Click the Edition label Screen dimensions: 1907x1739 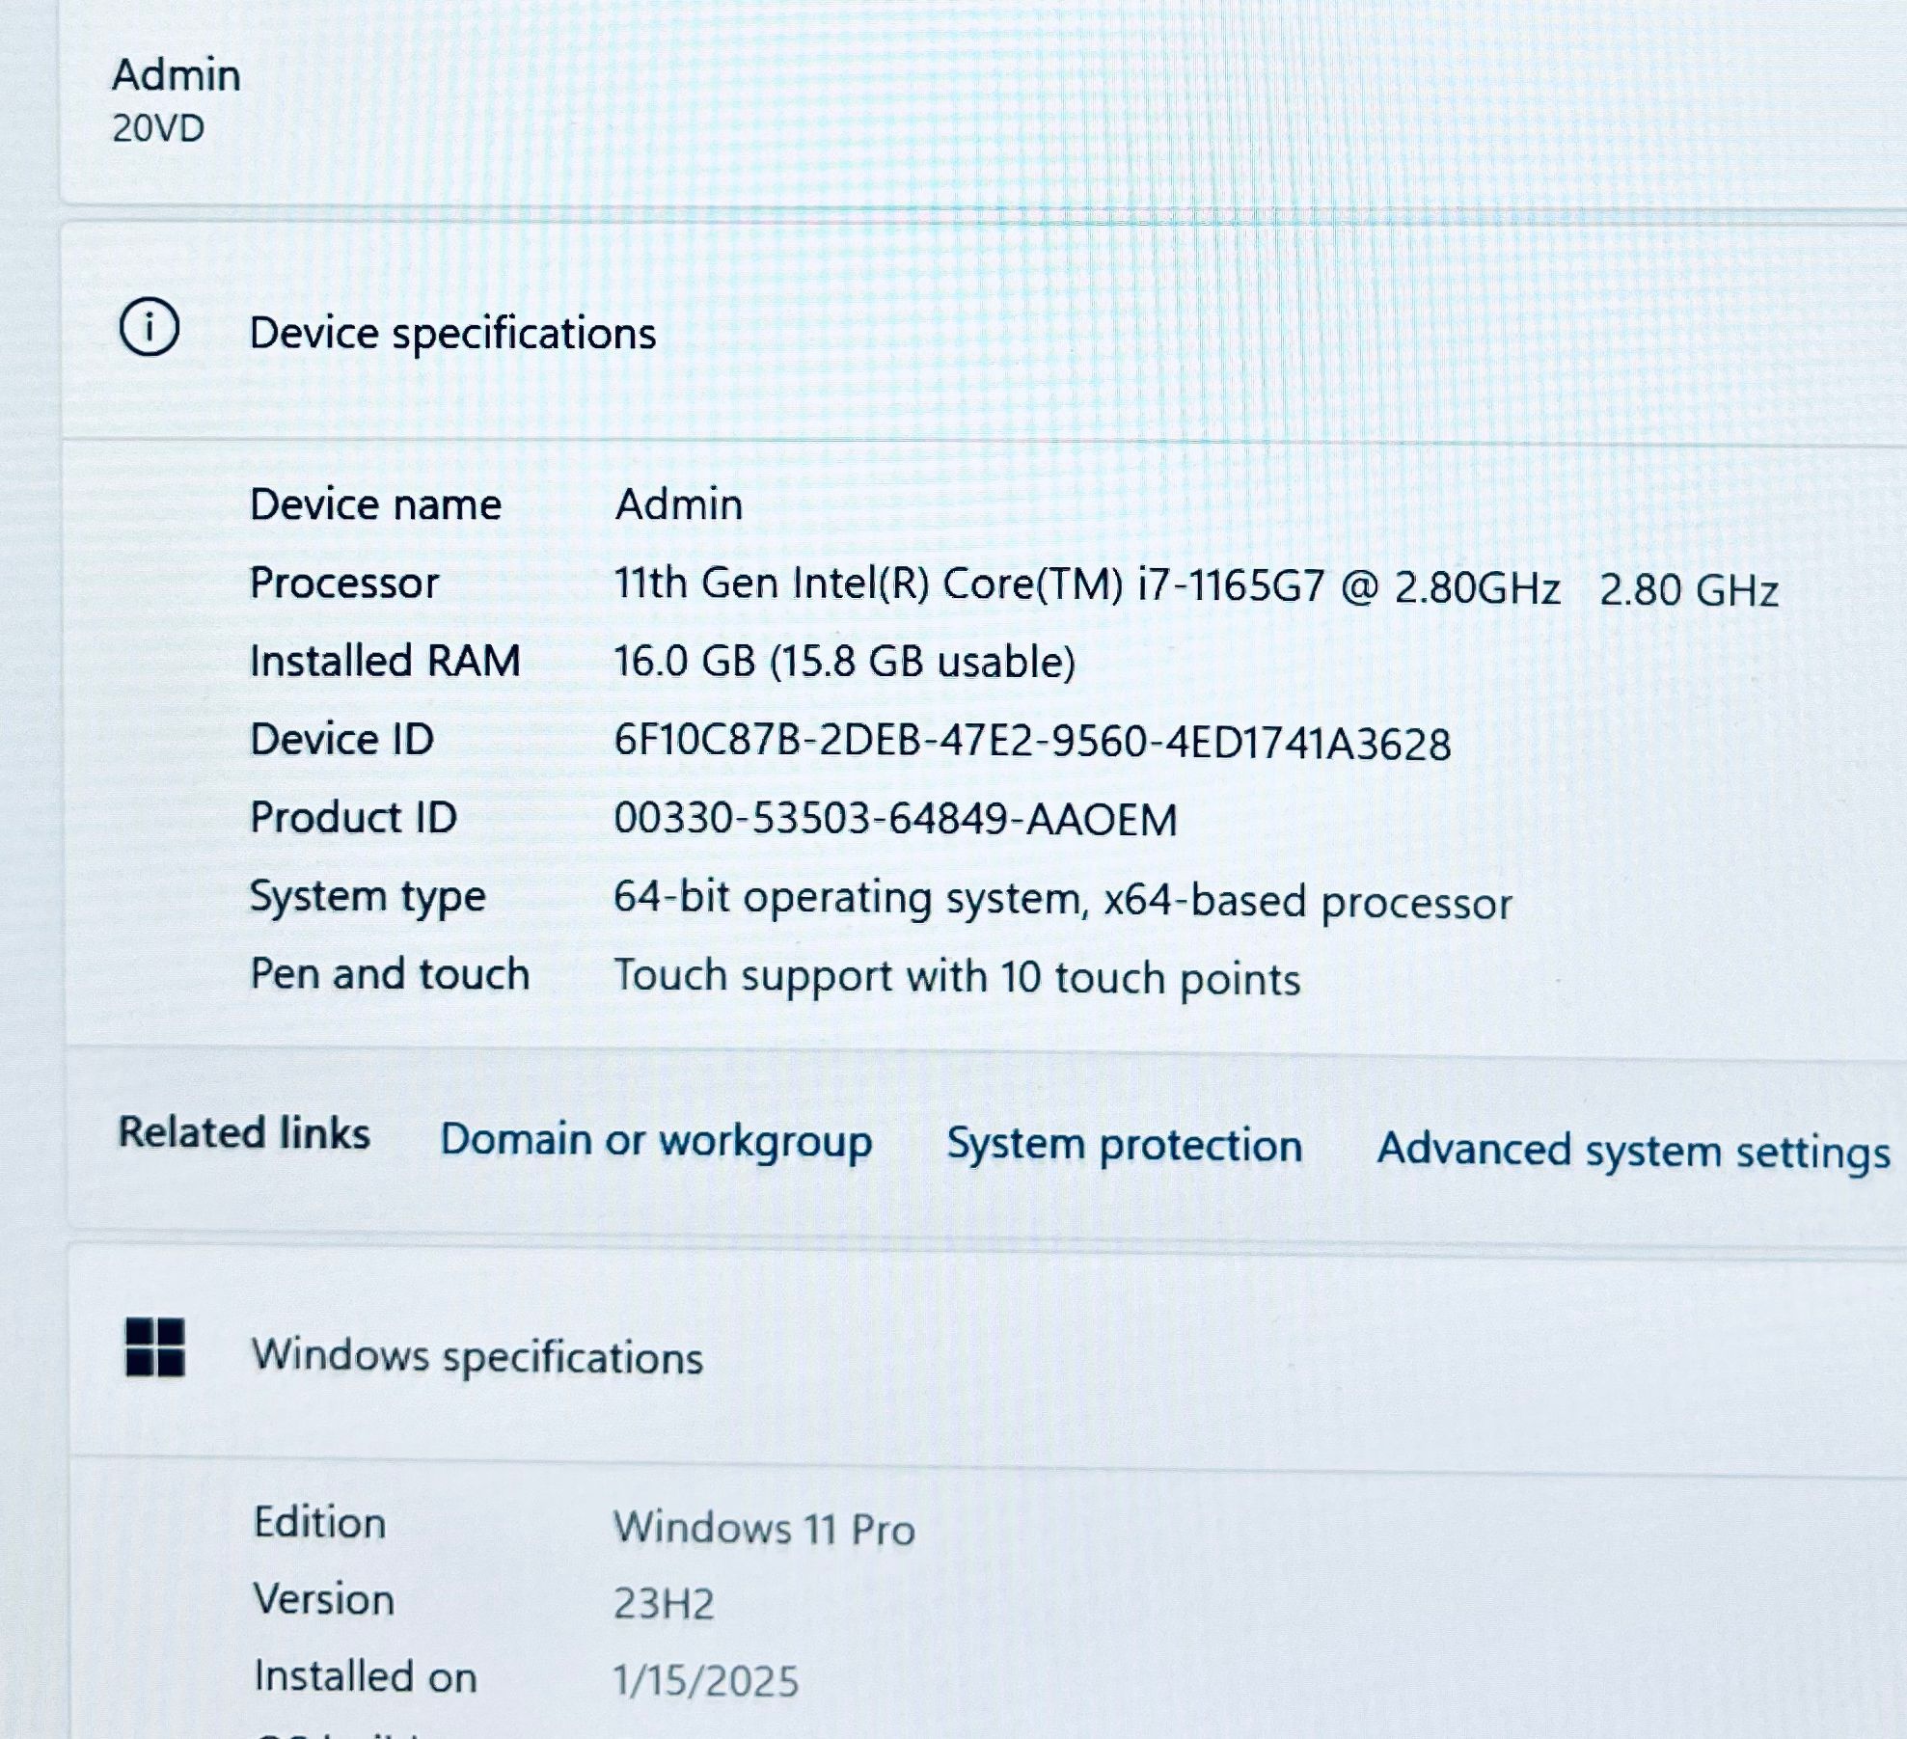point(319,1523)
